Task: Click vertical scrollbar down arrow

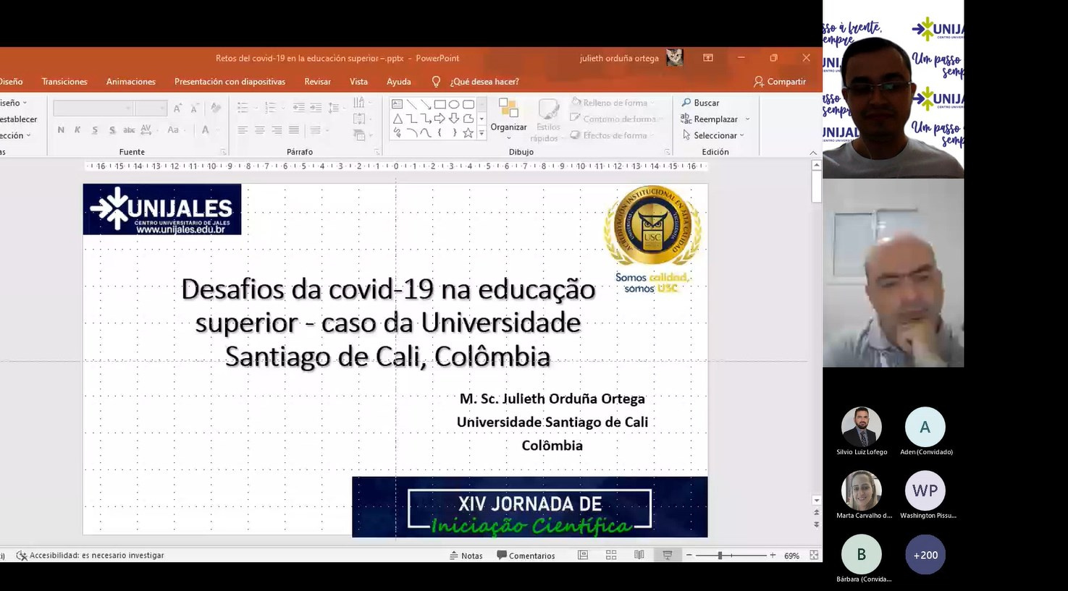Action: (816, 500)
